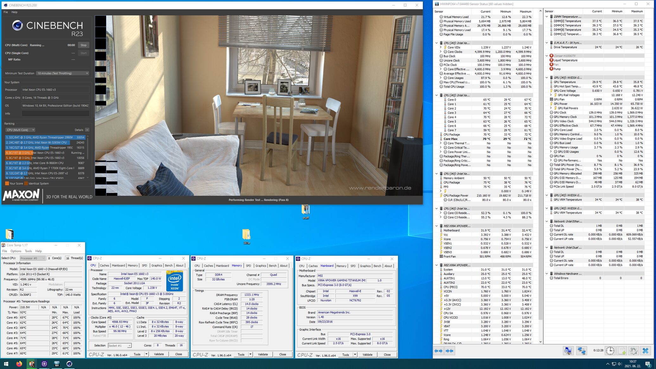Select the '341a' desktop folder
This screenshot has width=656, height=369.
(246, 237)
